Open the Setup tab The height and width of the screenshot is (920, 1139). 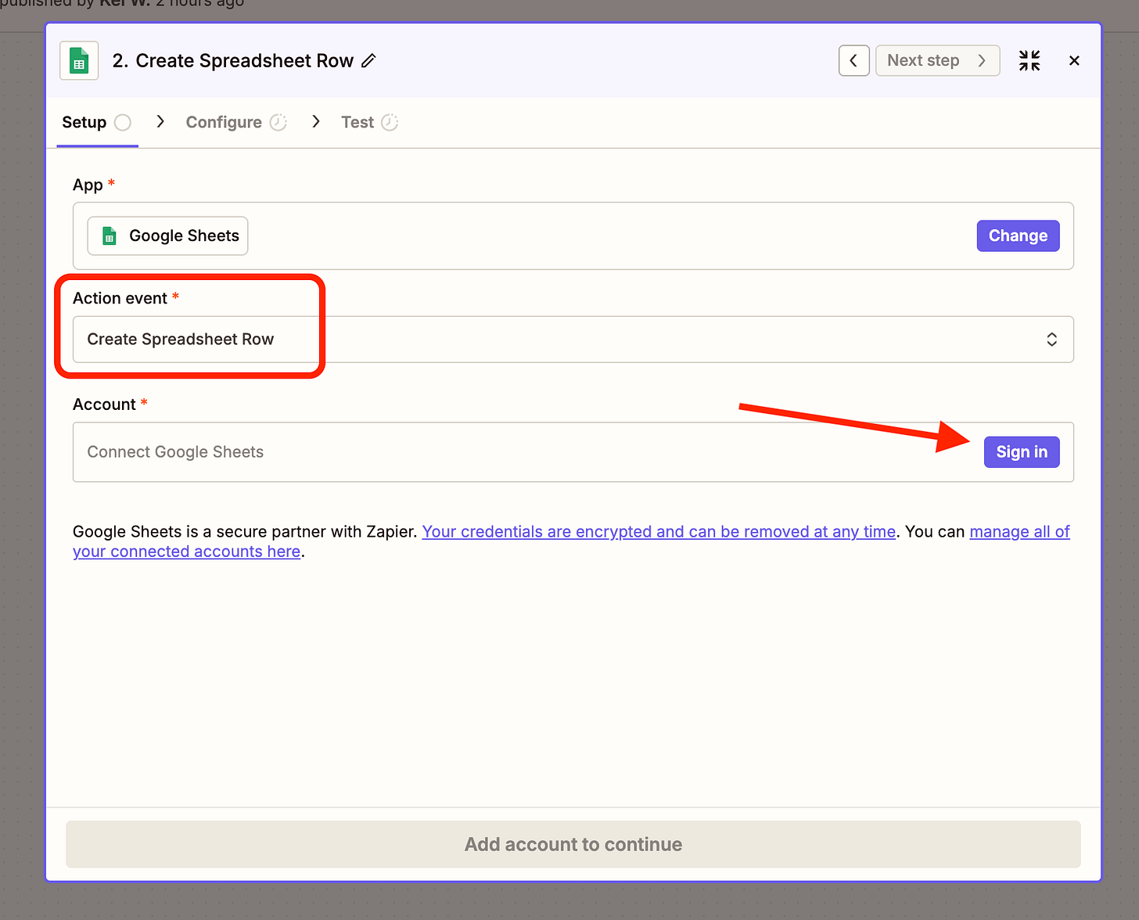pyautogui.click(x=97, y=122)
